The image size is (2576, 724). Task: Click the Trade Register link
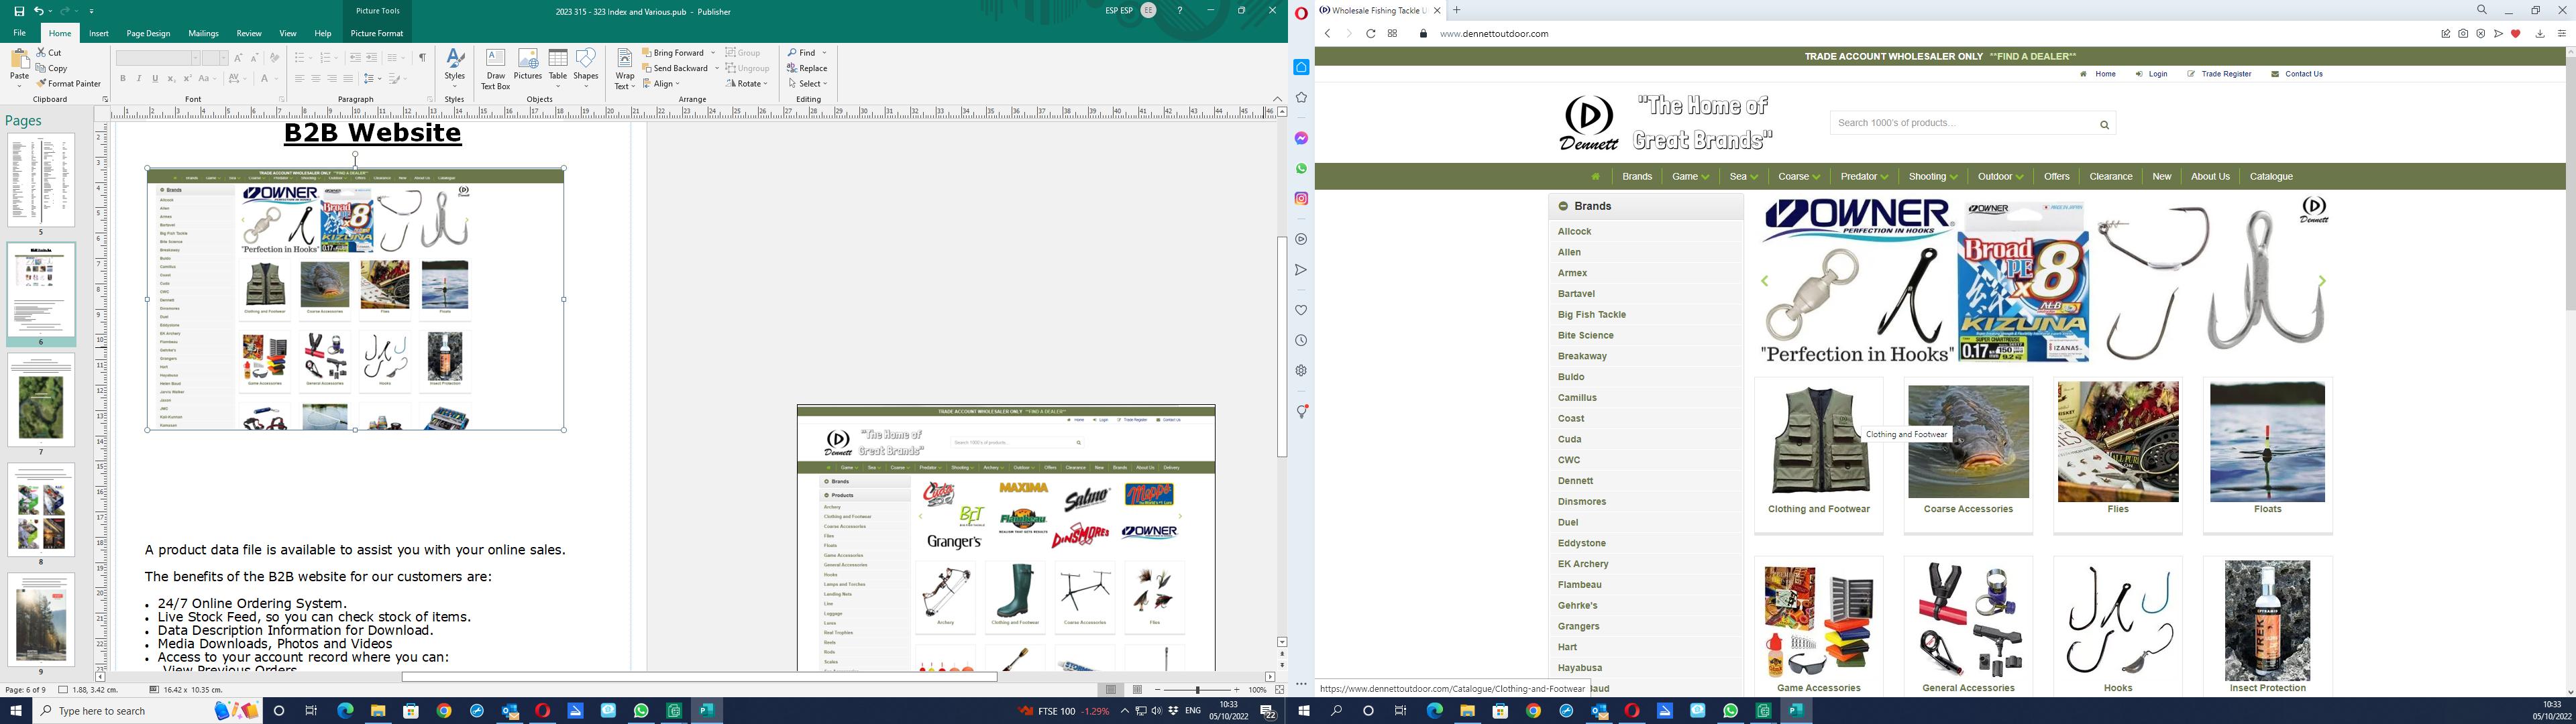pyautogui.click(x=2225, y=74)
